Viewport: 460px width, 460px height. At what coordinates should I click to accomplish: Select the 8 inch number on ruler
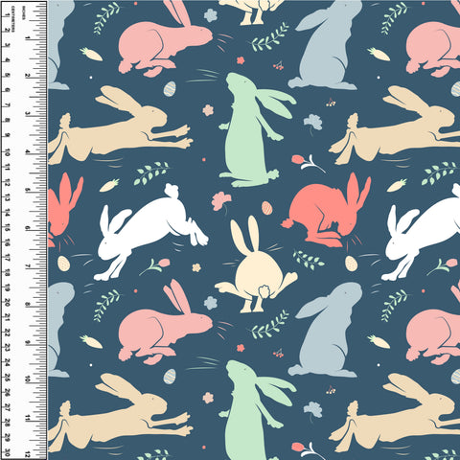tap(28, 305)
